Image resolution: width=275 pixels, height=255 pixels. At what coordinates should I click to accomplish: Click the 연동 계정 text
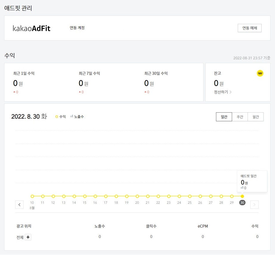(x=77, y=28)
